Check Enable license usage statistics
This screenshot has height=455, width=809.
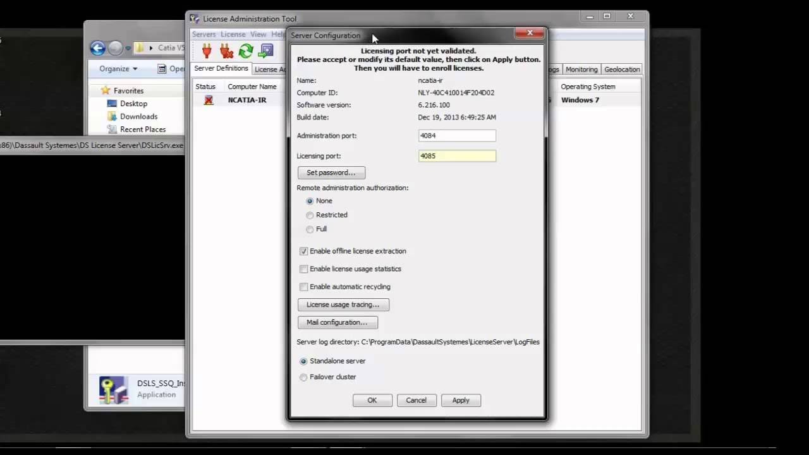[304, 269]
